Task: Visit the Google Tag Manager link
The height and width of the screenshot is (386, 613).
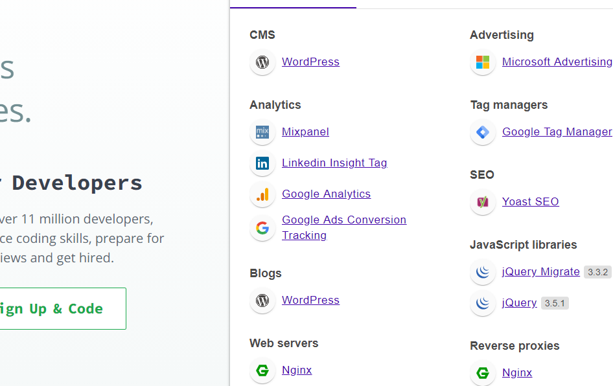Action: point(557,132)
